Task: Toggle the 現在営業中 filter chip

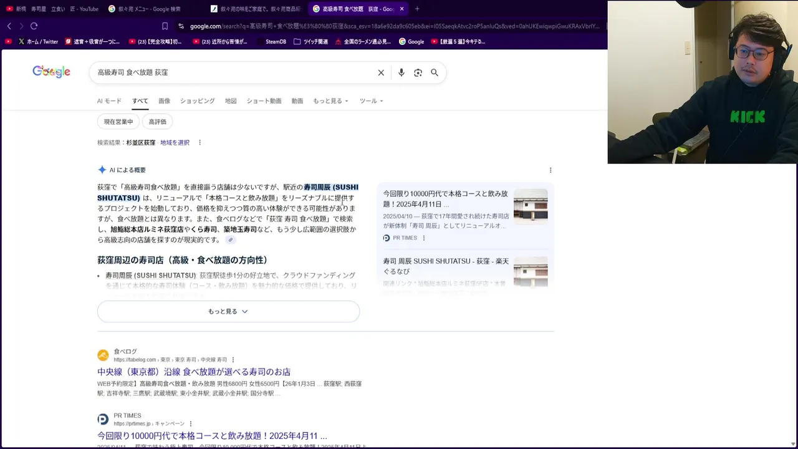Action: tap(118, 122)
